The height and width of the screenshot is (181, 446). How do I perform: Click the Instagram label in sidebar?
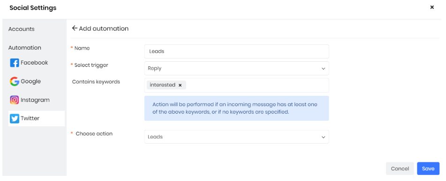click(35, 100)
